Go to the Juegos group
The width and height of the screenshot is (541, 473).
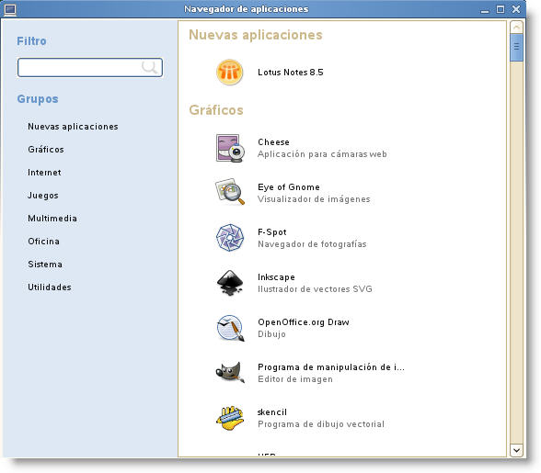click(43, 196)
